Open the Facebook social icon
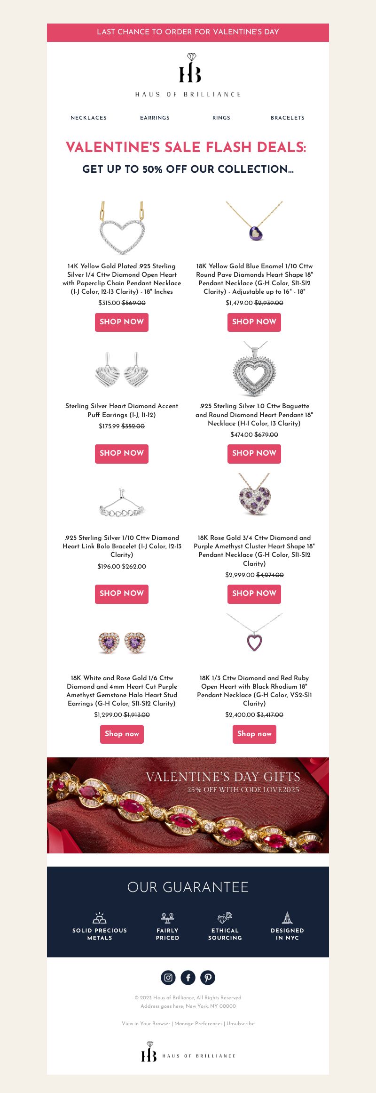The height and width of the screenshot is (1093, 376). [x=188, y=978]
